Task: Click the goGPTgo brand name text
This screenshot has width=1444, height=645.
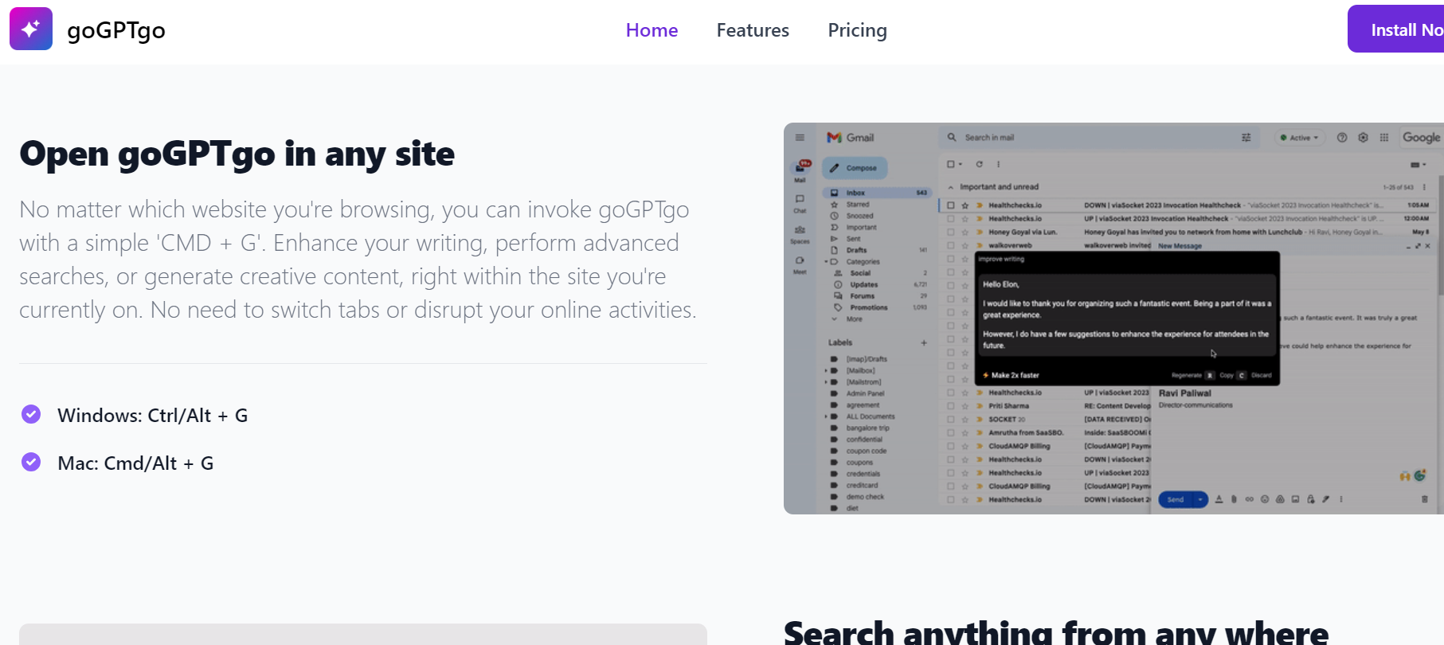Action: point(116,30)
